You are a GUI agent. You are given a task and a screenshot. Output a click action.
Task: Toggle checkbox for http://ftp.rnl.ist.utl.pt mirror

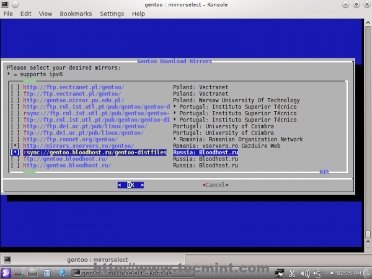click(15, 107)
